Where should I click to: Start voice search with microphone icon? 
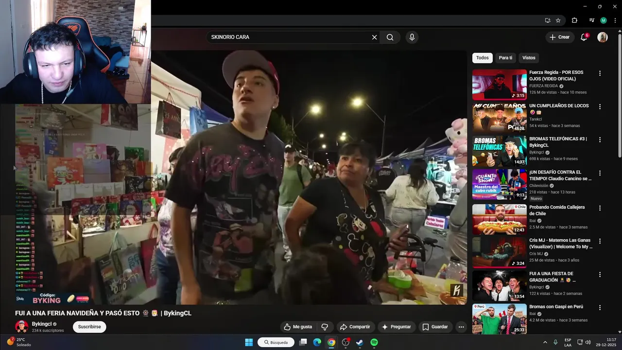[x=412, y=37]
